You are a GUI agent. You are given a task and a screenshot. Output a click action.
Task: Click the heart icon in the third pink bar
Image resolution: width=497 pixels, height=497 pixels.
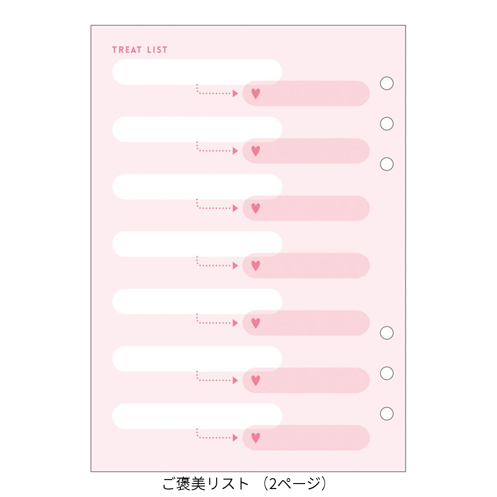click(255, 208)
